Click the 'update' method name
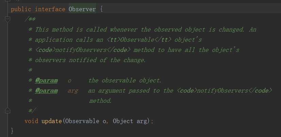Screen dimensions: 281x137 tap(51, 121)
